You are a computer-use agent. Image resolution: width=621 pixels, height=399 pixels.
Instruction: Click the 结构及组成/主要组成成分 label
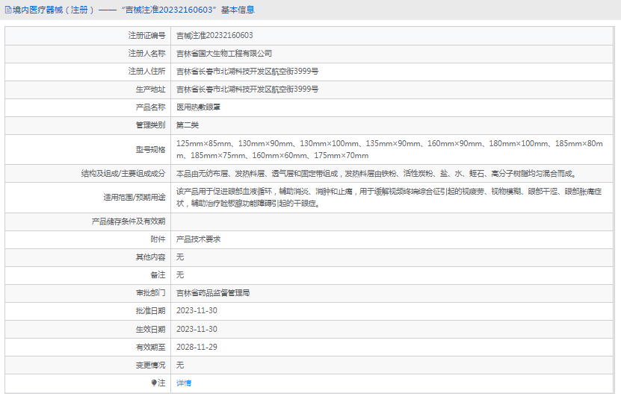coord(124,174)
